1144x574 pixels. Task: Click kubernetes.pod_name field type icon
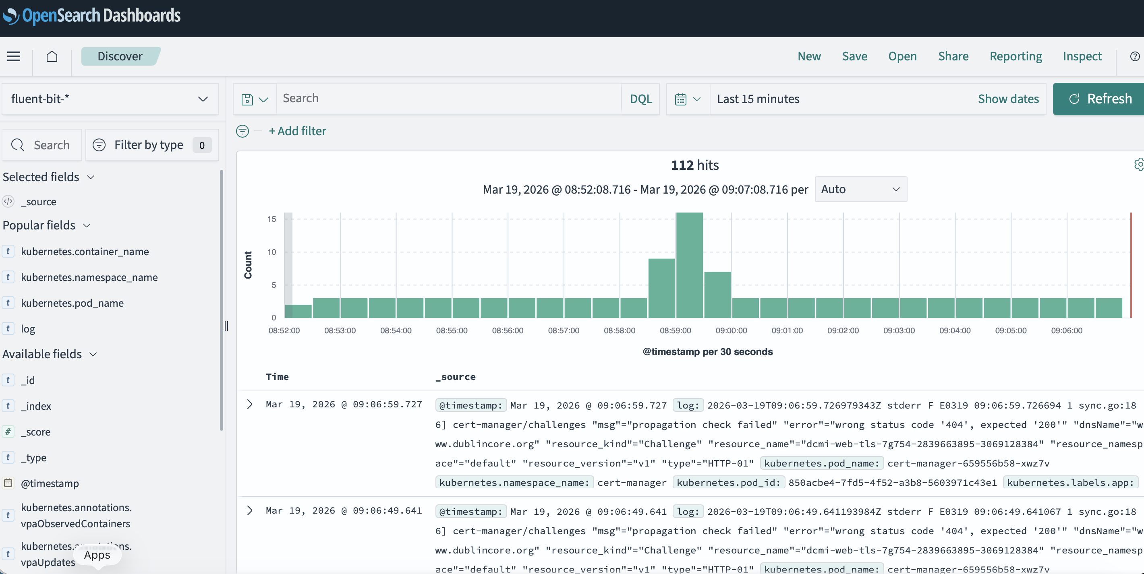[8, 303]
